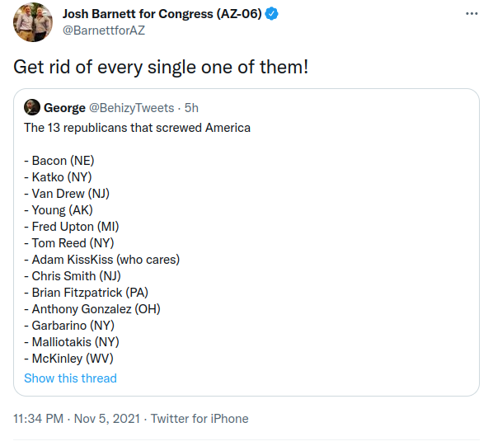This screenshot has width=493, height=446.
Task: Click the 'Adam KissKiss (who cares)' line
Action: (x=102, y=260)
